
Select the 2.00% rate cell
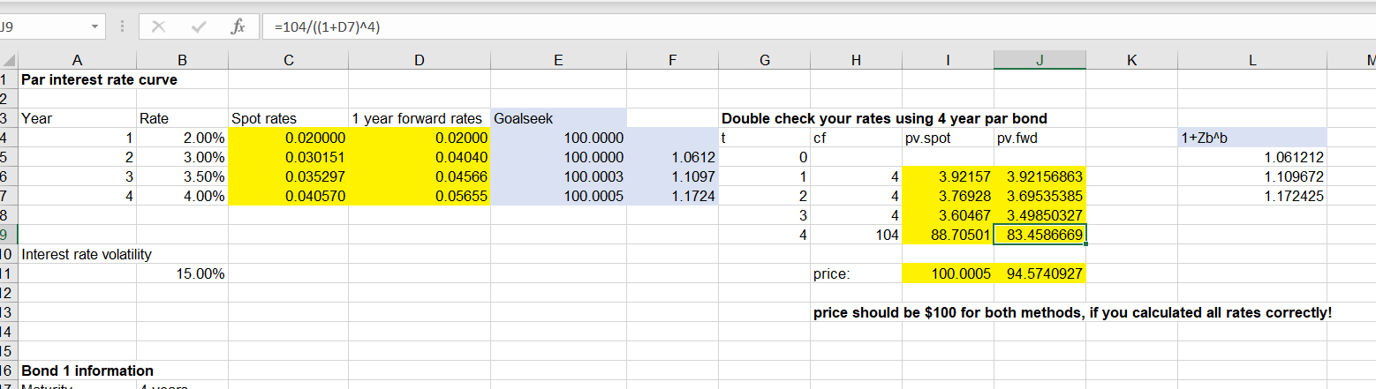[182, 138]
